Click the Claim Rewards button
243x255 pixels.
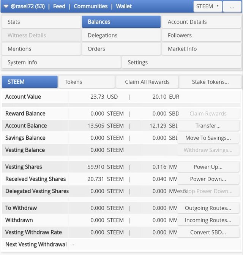[x=208, y=113]
